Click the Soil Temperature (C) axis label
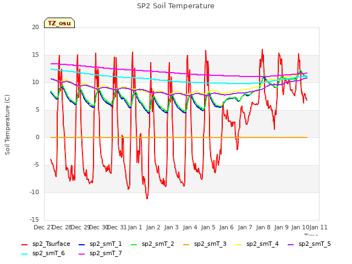This screenshot has height=264, width=352. tap(7, 125)
